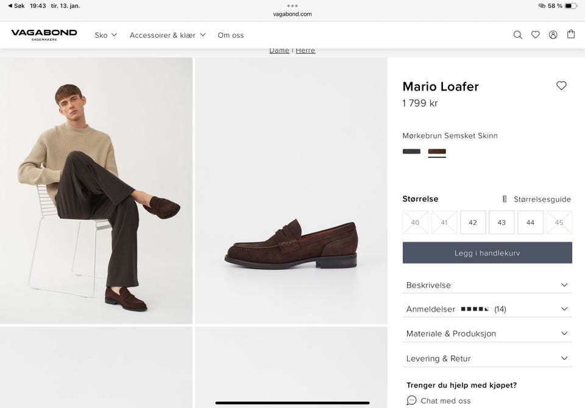Open wishlist heart in header

(535, 35)
